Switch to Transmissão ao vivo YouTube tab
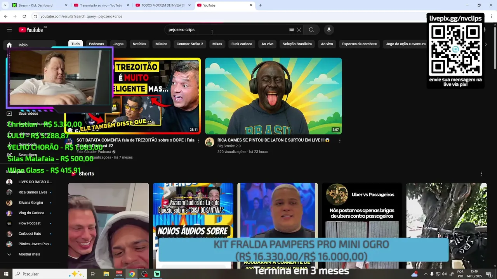 (101, 5)
